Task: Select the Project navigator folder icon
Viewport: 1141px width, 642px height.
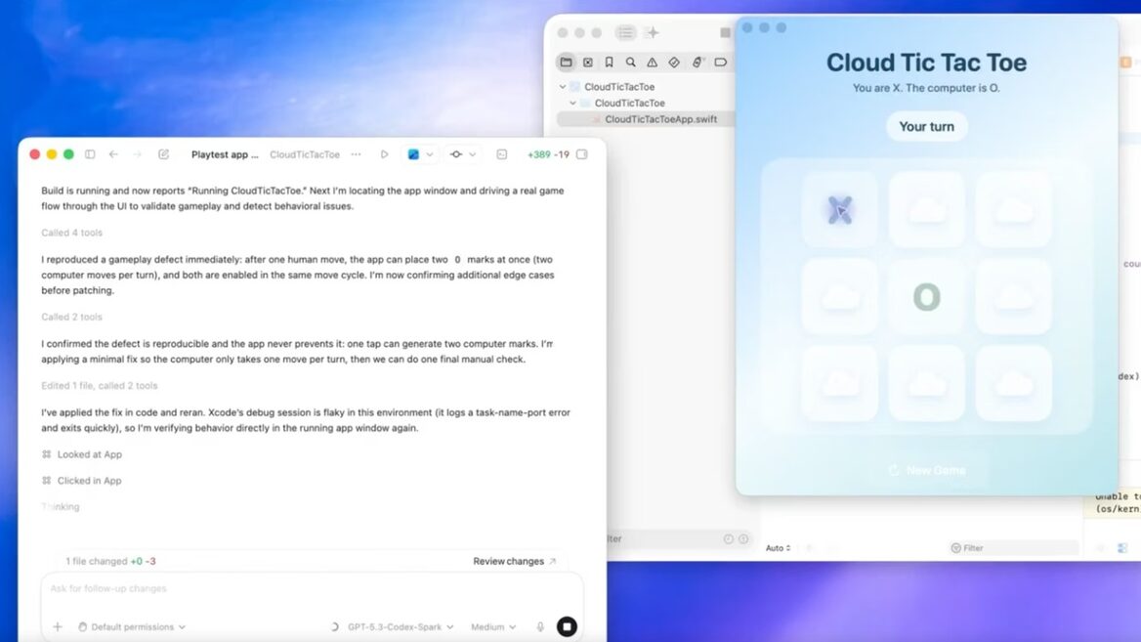Action: 566,62
